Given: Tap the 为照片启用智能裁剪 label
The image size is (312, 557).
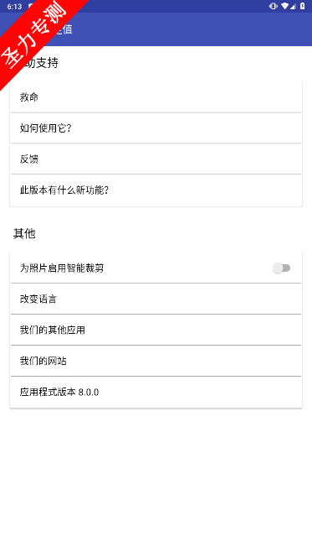Looking at the screenshot, I should [62, 268].
